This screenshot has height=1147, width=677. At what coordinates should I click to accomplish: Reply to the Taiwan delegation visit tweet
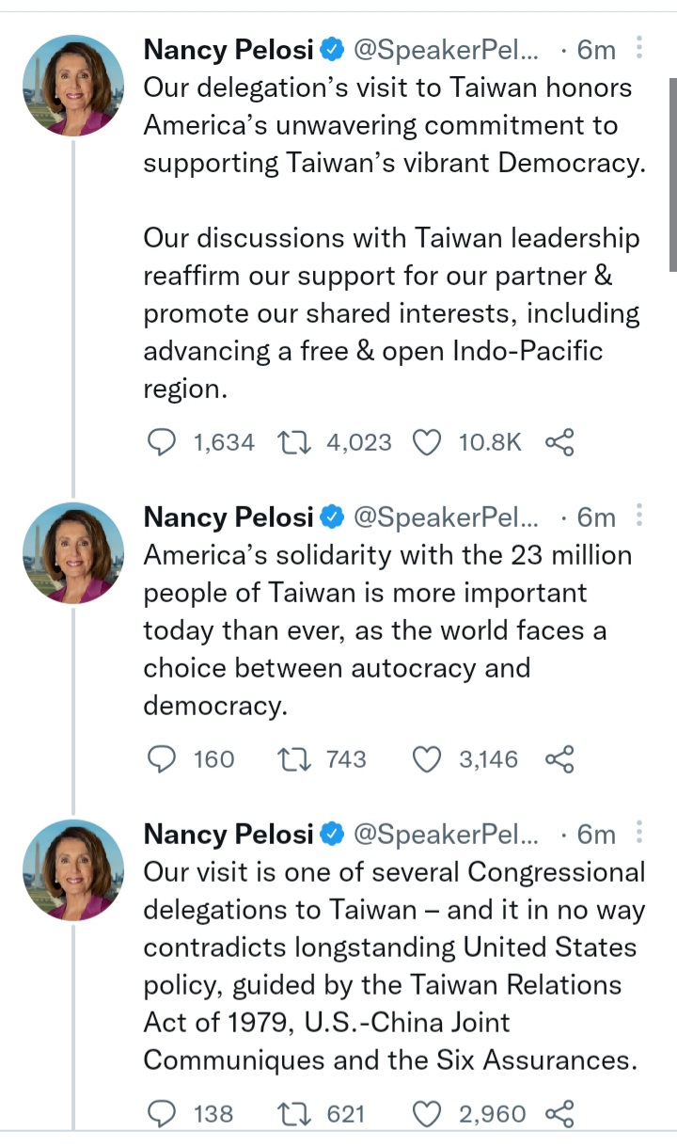pos(164,442)
